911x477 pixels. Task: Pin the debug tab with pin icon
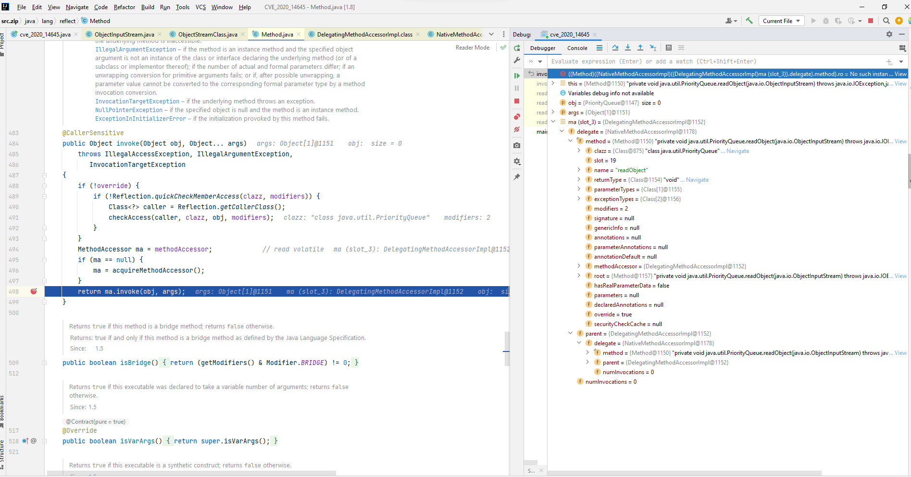click(517, 177)
